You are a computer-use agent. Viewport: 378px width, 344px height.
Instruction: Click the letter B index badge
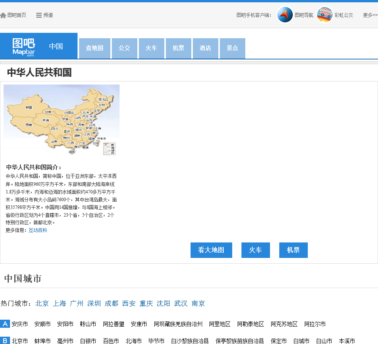pyautogui.click(x=5, y=341)
